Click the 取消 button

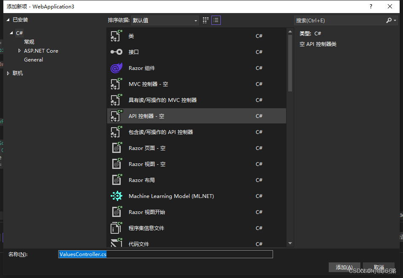click(x=379, y=267)
